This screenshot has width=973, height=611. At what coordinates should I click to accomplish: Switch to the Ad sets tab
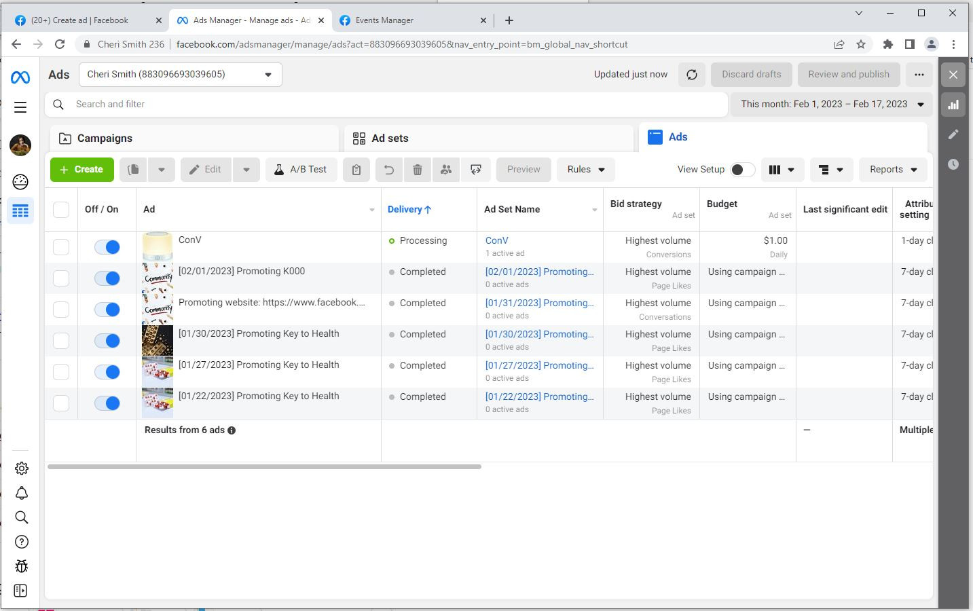(x=489, y=138)
